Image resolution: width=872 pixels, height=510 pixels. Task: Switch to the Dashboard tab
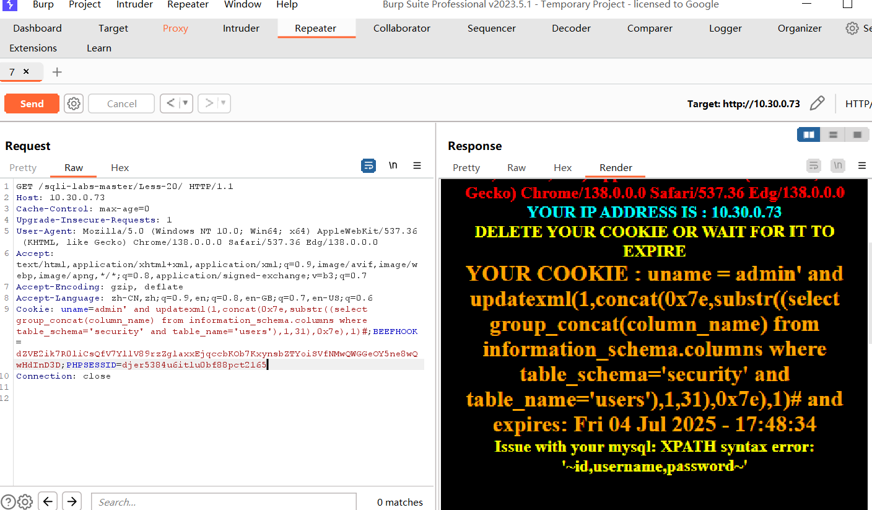click(37, 29)
